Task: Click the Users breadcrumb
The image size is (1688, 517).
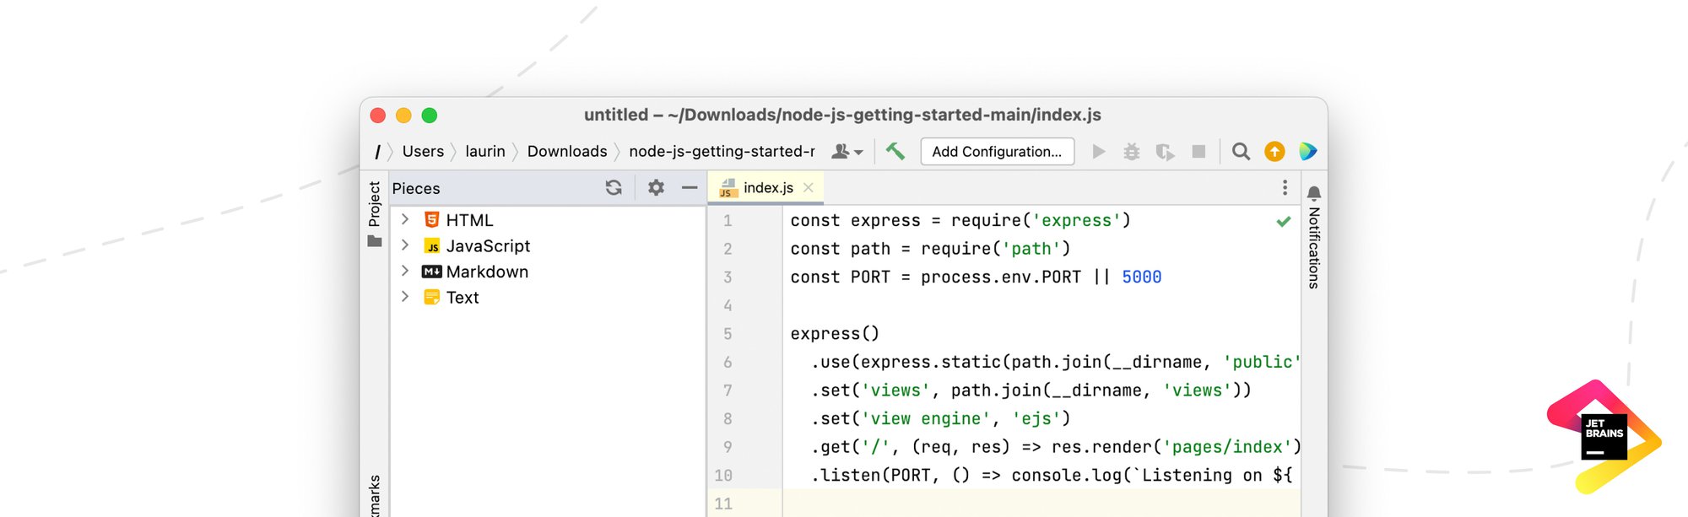Action: (423, 152)
